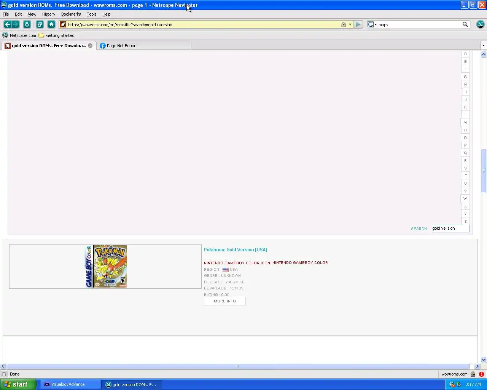
Task: Open the Edit menu
Action: (18, 14)
